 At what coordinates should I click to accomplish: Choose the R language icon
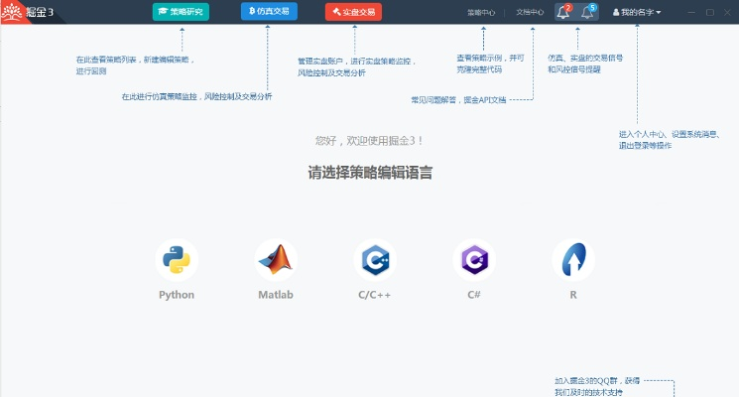573,260
